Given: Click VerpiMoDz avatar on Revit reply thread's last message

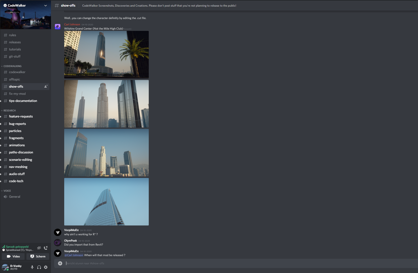Looking at the screenshot, I should (x=58, y=253).
